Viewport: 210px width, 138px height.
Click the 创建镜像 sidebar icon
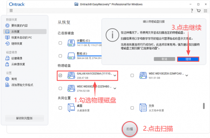coord(7,58)
